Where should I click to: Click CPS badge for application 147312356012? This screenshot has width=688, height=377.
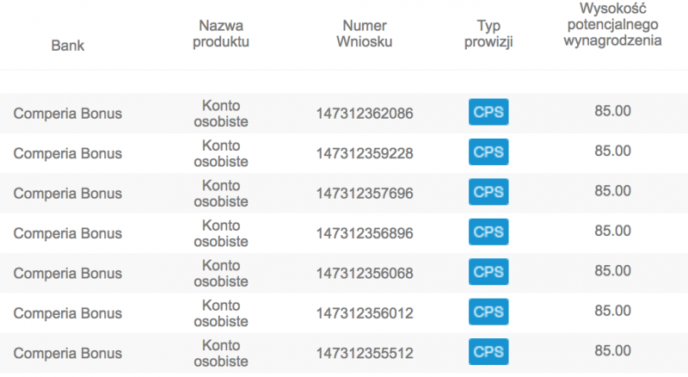point(488,312)
